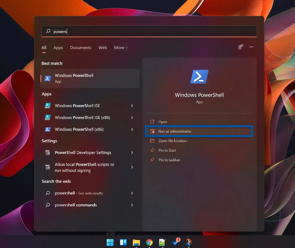Switch to the Apps search tab
Viewport: 295px width, 248px height.
pyautogui.click(x=58, y=48)
